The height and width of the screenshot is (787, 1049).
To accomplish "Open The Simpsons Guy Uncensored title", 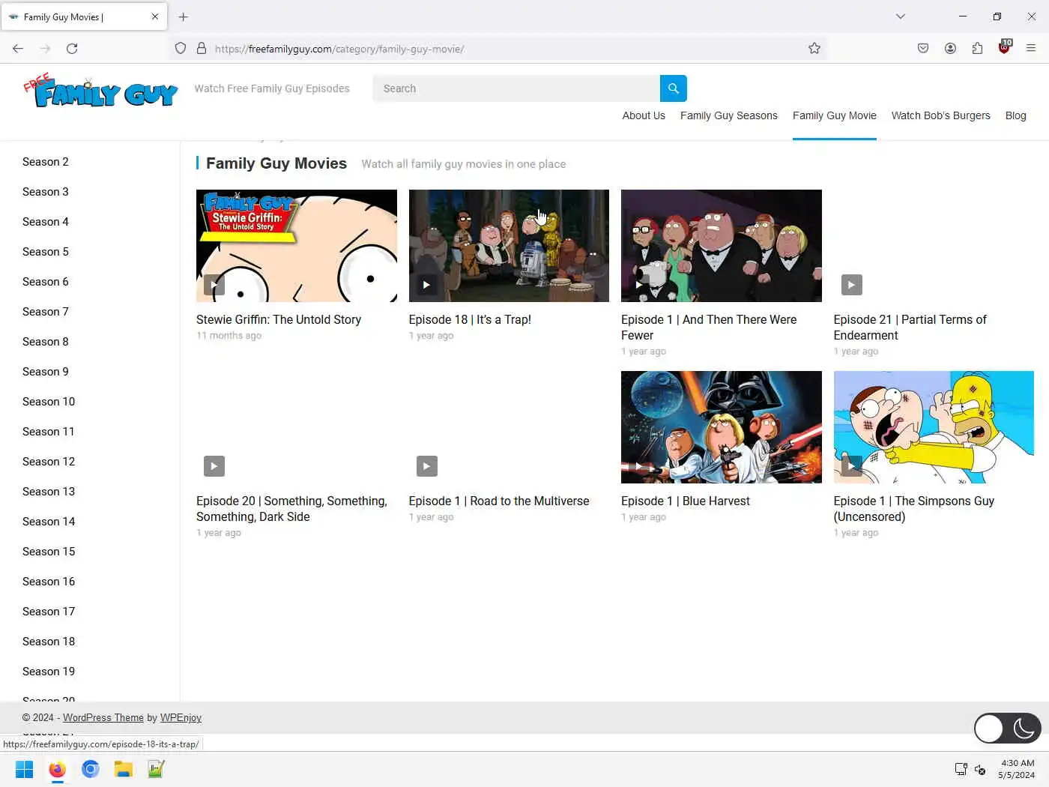I will coord(913,509).
